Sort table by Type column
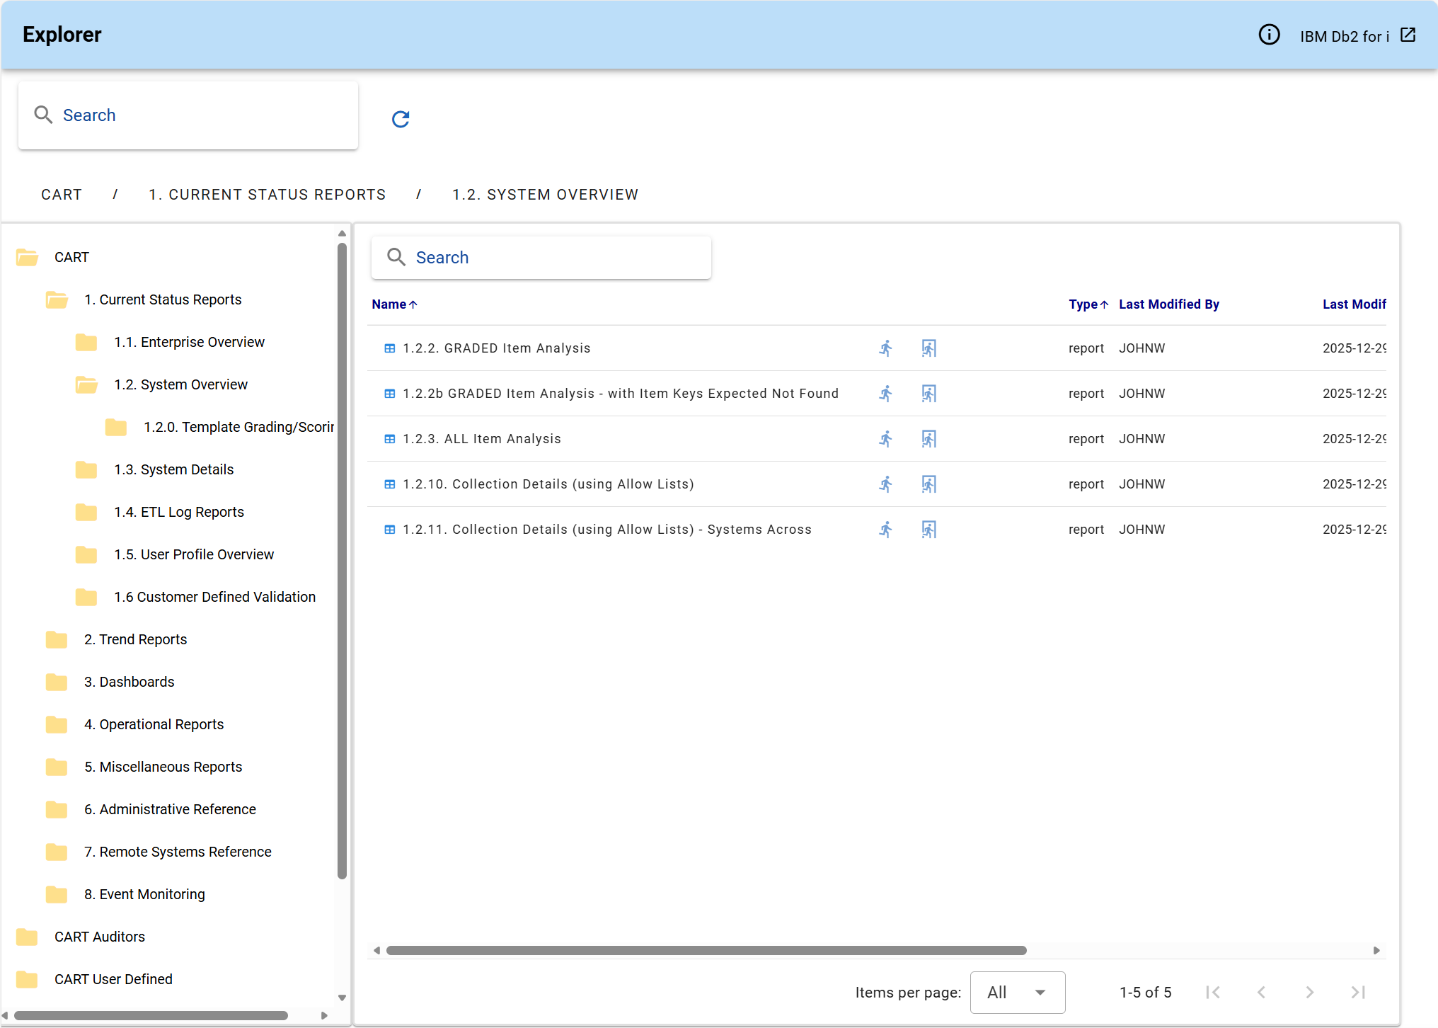The height and width of the screenshot is (1028, 1438). click(1083, 304)
